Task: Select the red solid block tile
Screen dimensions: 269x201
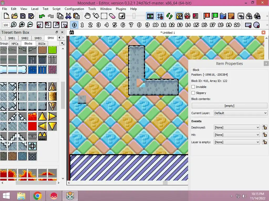Action: (32, 126)
